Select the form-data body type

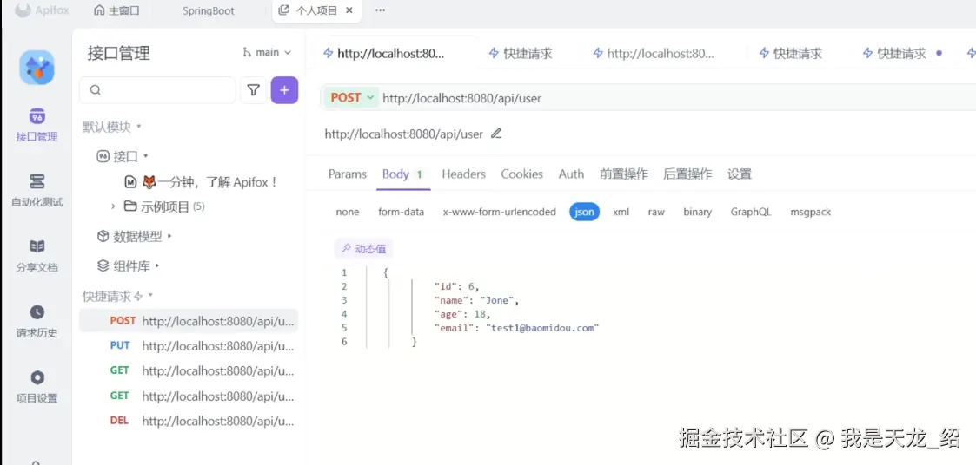click(x=401, y=212)
